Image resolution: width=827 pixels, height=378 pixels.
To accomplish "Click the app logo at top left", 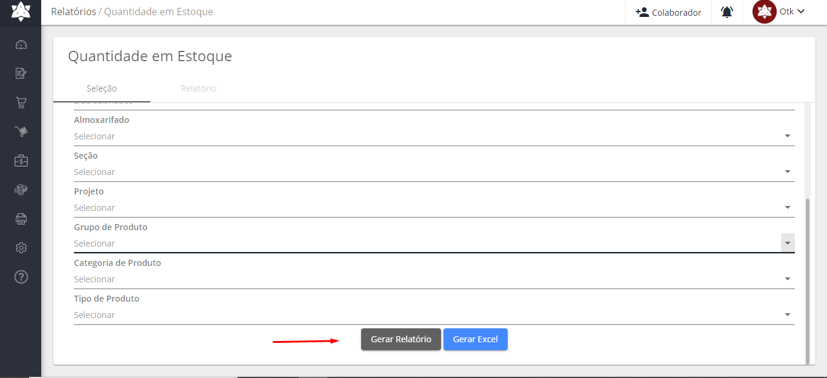I will point(21,12).
